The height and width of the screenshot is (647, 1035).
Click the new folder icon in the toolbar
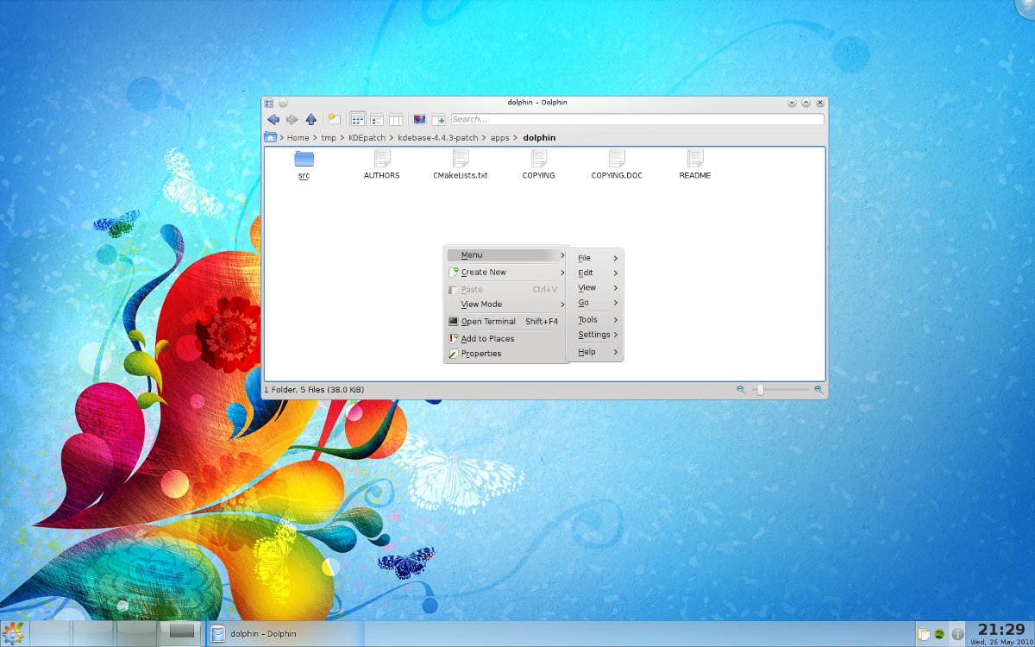click(334, 119)
